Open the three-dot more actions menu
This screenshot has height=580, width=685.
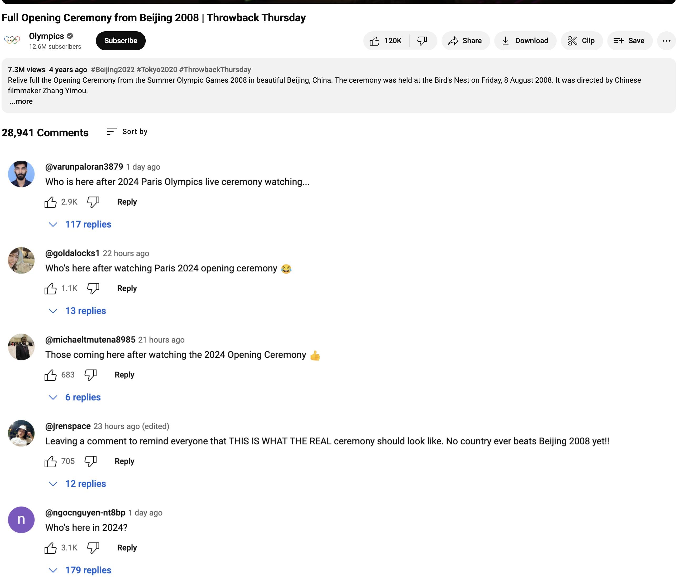[666, 41]
